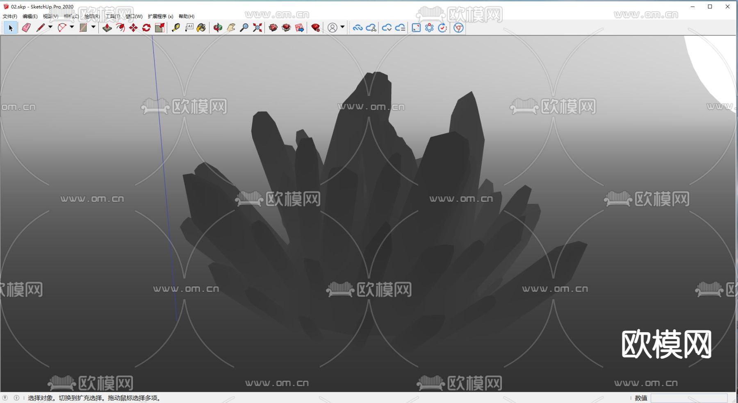Select the Move tool
The width and height of the screenshot is (738, 403).
(133, 28)
